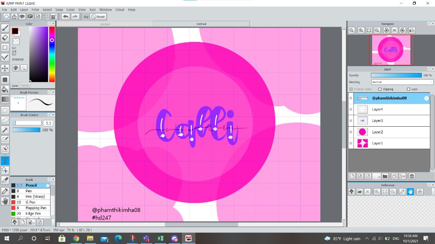This screenshot has width=435, height=244.
Task: Select the Select Pen tool
Action: 5,139
